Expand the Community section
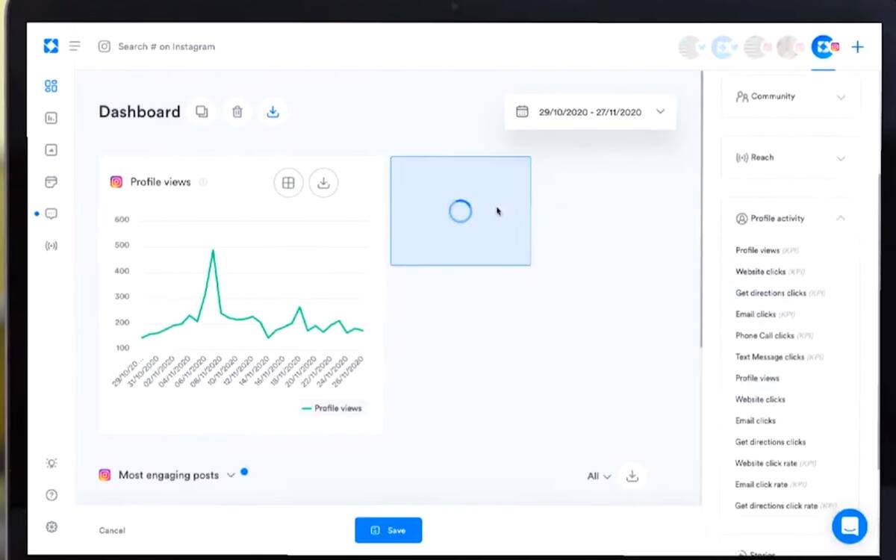Screen dimensions: 896x560 [791, 96]
